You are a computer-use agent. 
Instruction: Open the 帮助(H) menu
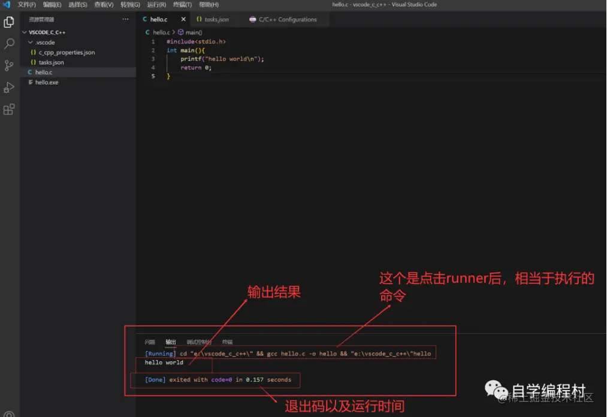(209, 5)
